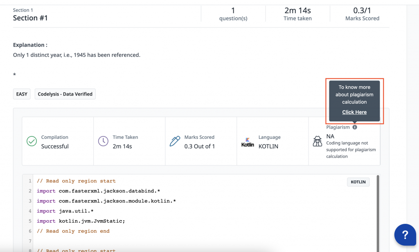Screen dimensions: 419x252
Task: Click the info icon next to Plagiarism label
Action: [354, 127]
